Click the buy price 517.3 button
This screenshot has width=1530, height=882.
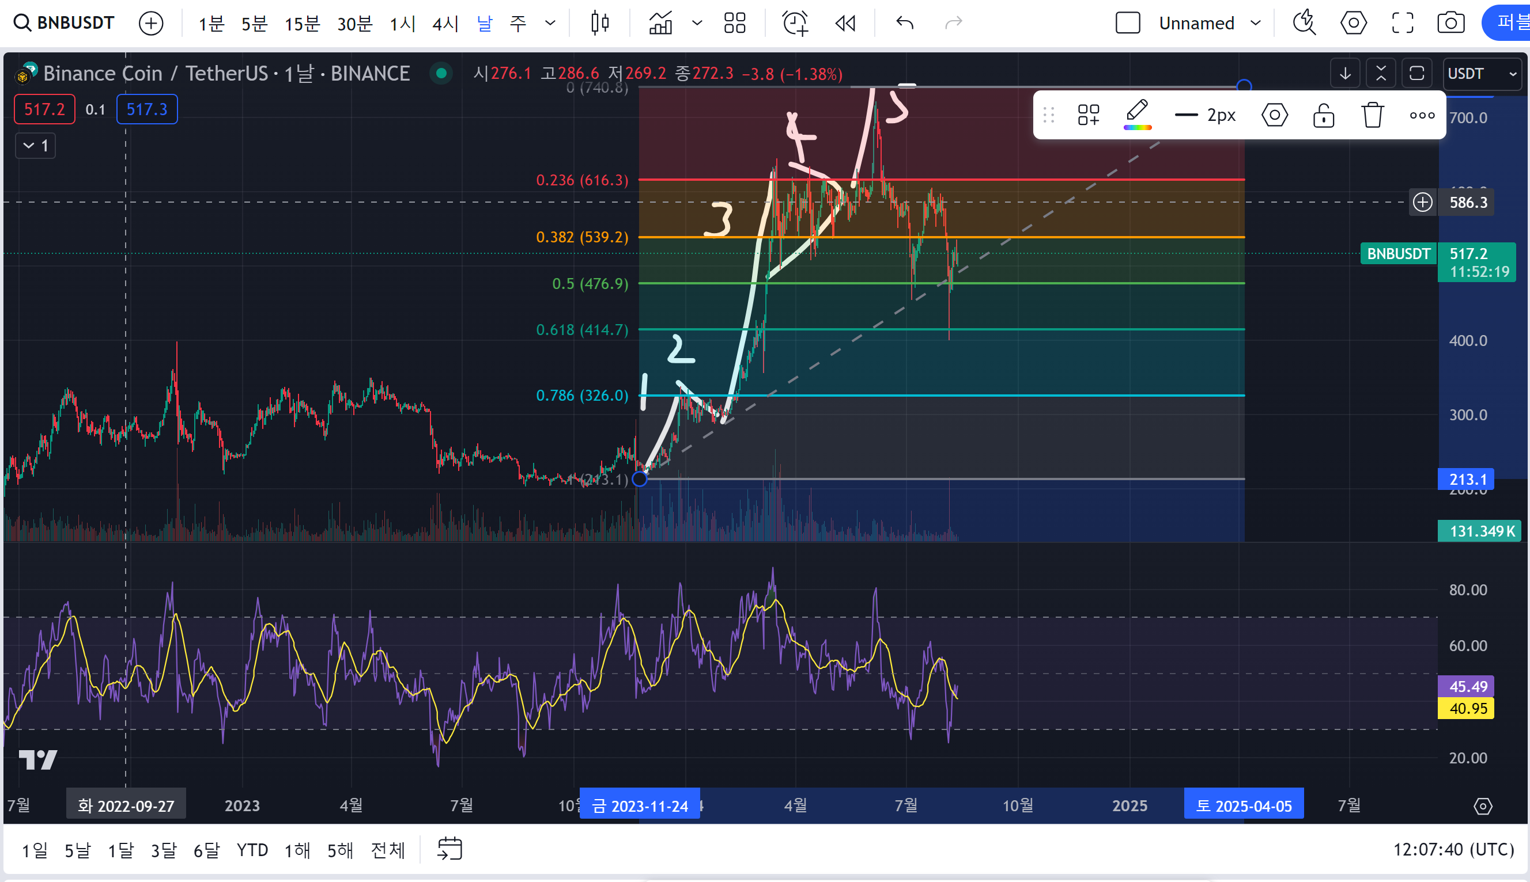(147, 109)
